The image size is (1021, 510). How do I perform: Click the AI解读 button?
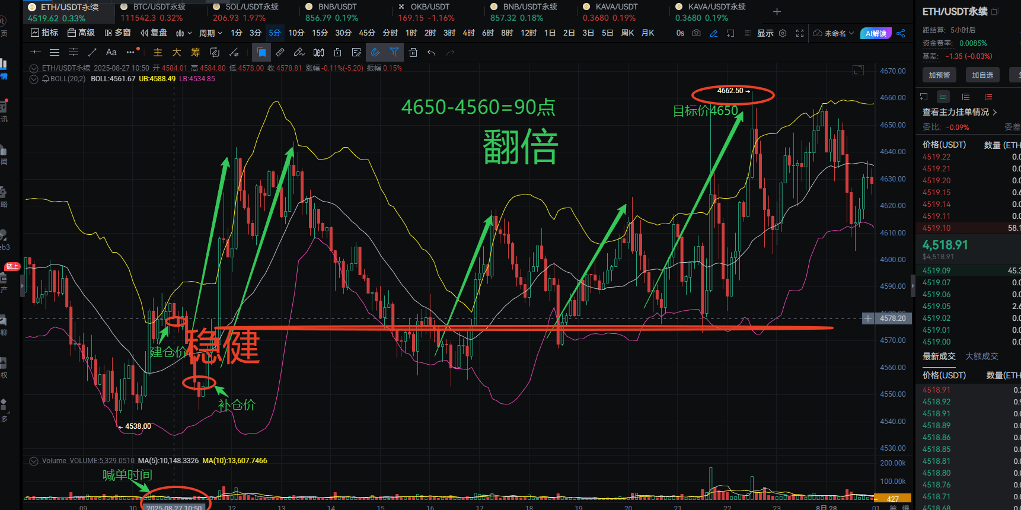[876, 33]
